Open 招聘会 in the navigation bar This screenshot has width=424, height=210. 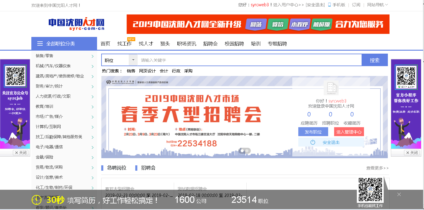pos(211,44)
